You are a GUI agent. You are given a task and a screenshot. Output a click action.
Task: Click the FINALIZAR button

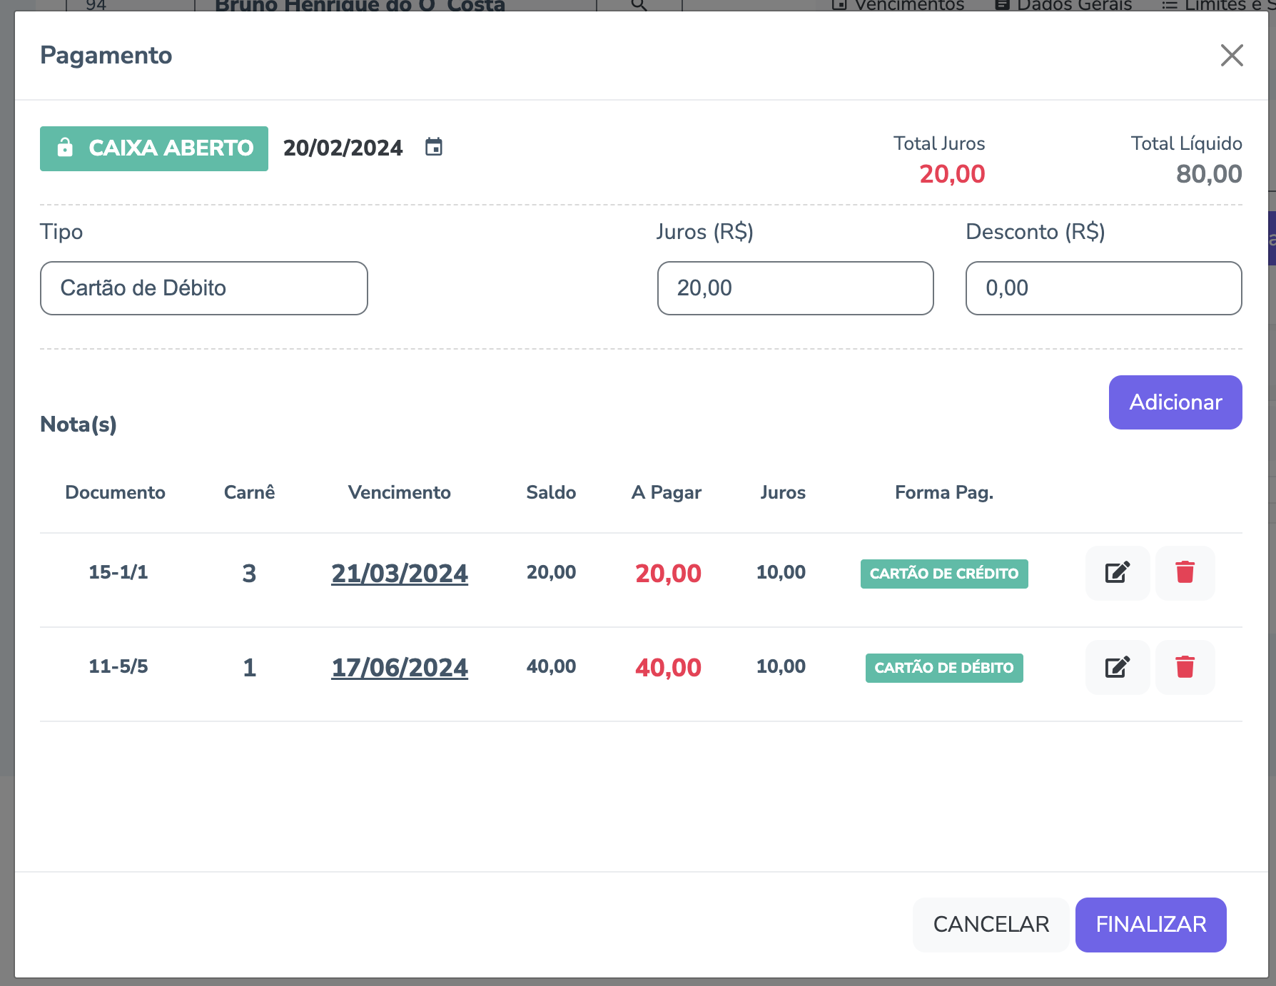pos(1150,924)
